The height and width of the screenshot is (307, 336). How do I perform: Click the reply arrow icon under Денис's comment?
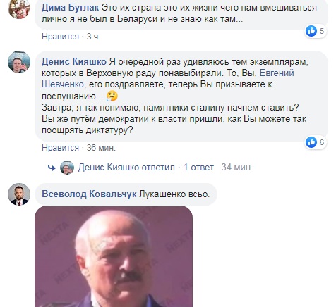pos(52,168)
